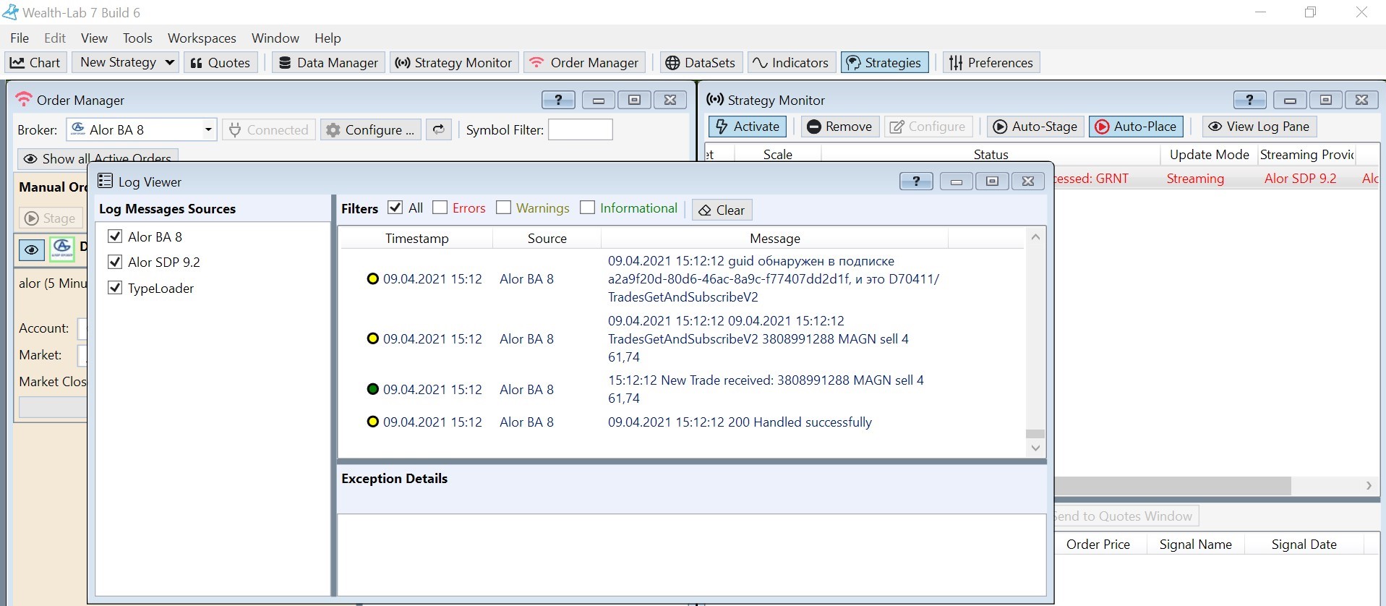Viewport: 1386px width, 606px height.
Task: Click Source column header in Log Viewer
Action: [x=547, y=239]
